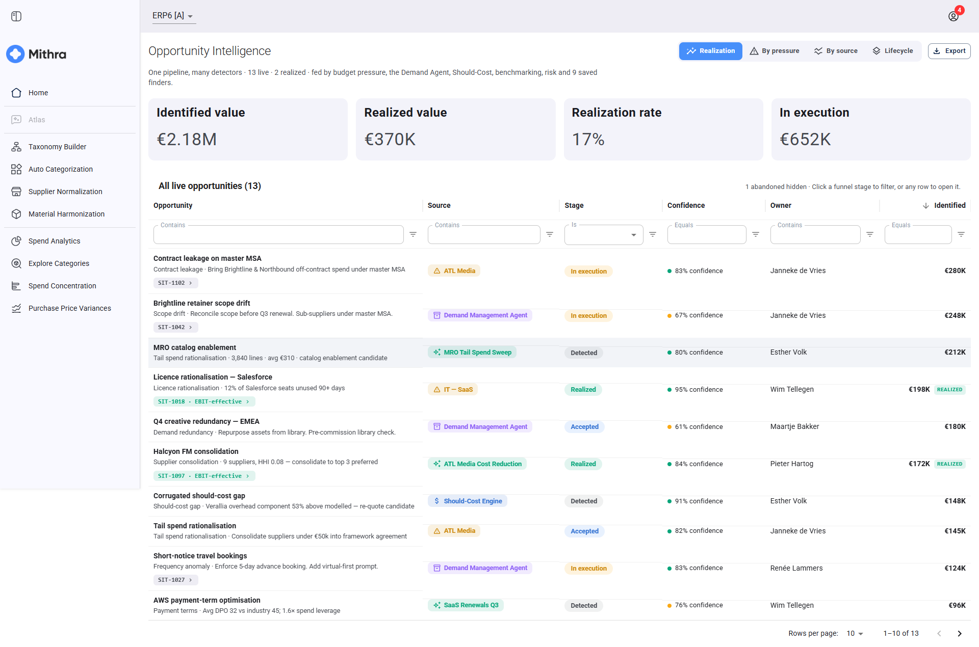This screenshot has width=979, height=647.
Task: Expand the SIT-1042 tag chevron
Action: coord(191,327)
